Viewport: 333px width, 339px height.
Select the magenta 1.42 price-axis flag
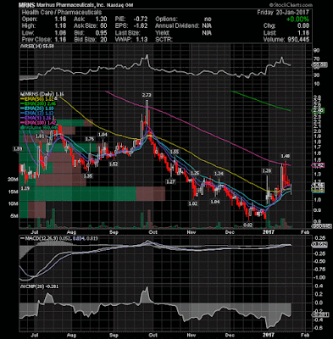[x=318, y=165]
